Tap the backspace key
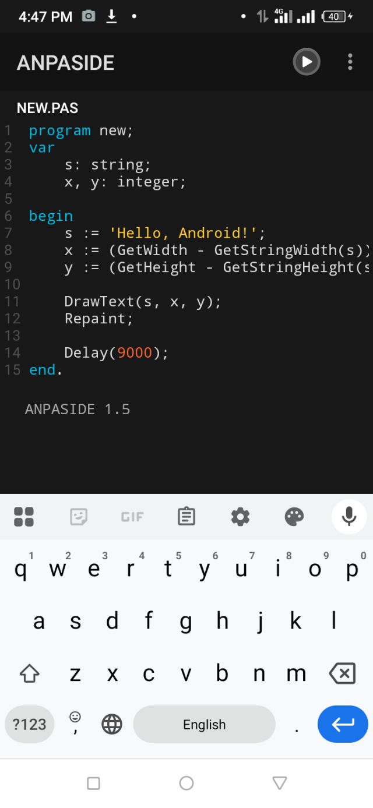Viewport: 373px width, 808px height. tap(343, 674)
